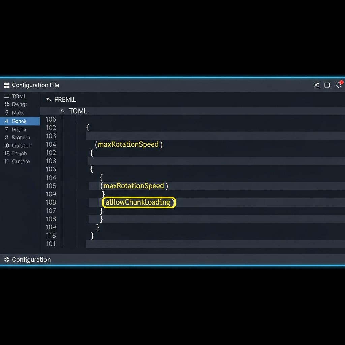The height and width of the screenshot is (345, 345).
Task: Expand the Ouisdon item in sidebar
Action: [21, 146]
